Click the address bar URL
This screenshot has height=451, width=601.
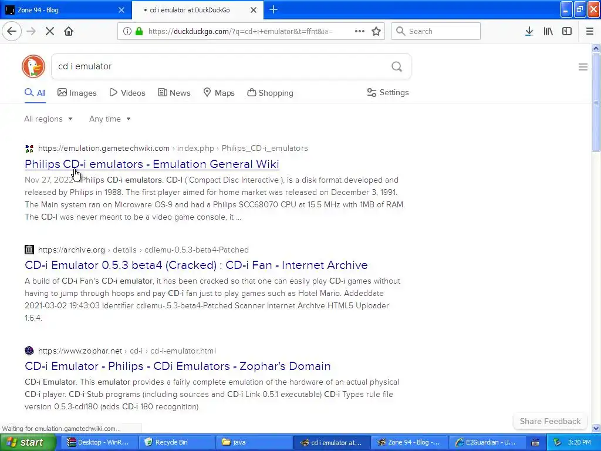[240, 32]
